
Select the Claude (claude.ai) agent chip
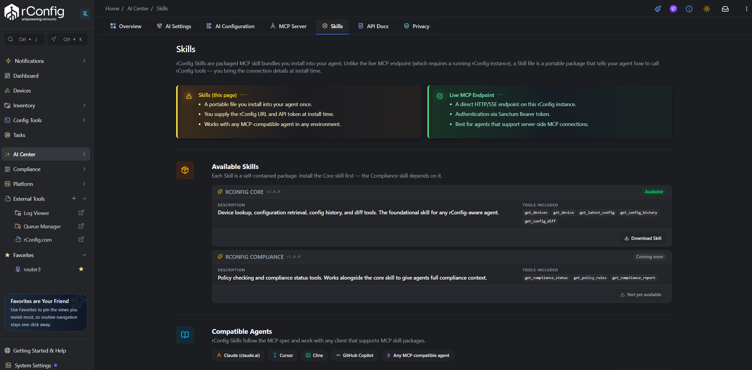[238, 355]
